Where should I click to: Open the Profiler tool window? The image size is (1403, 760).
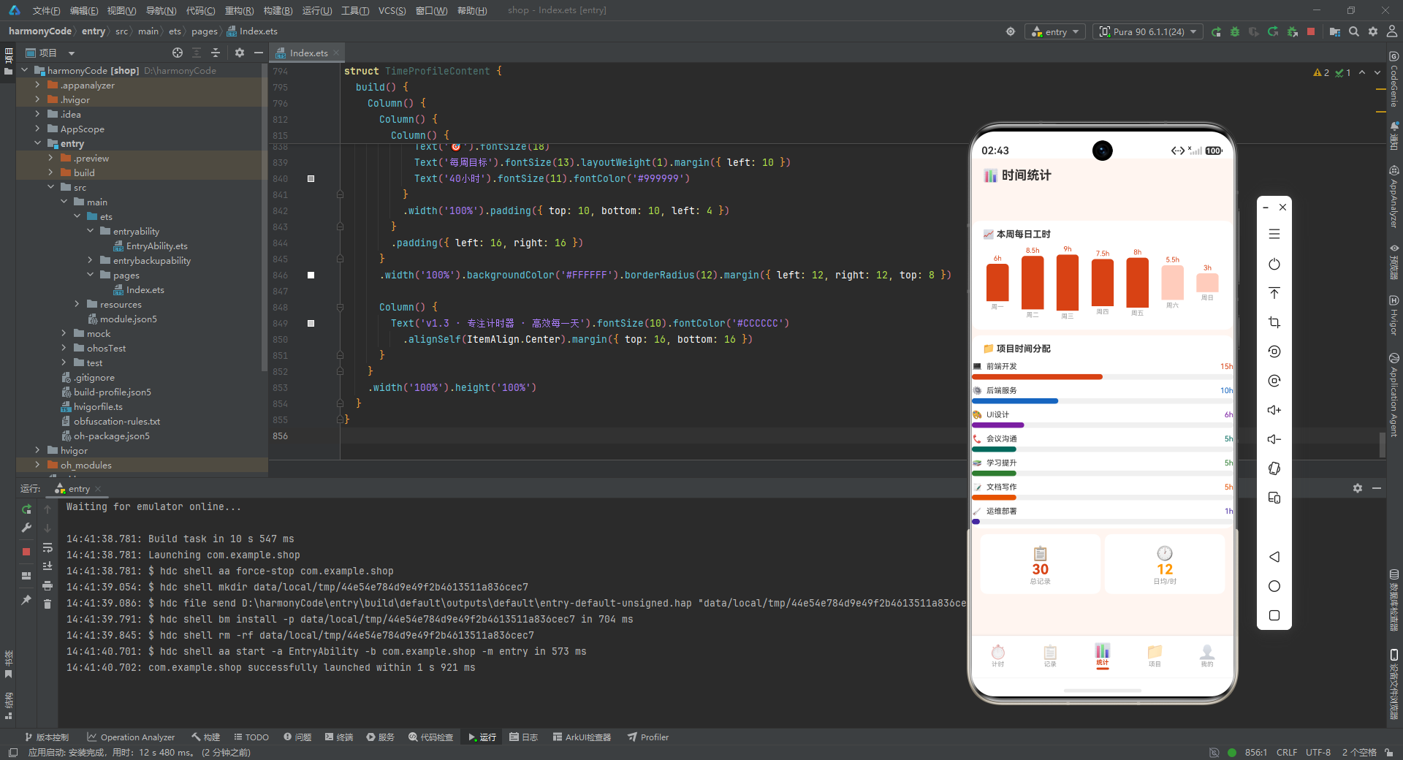(647, 737)
